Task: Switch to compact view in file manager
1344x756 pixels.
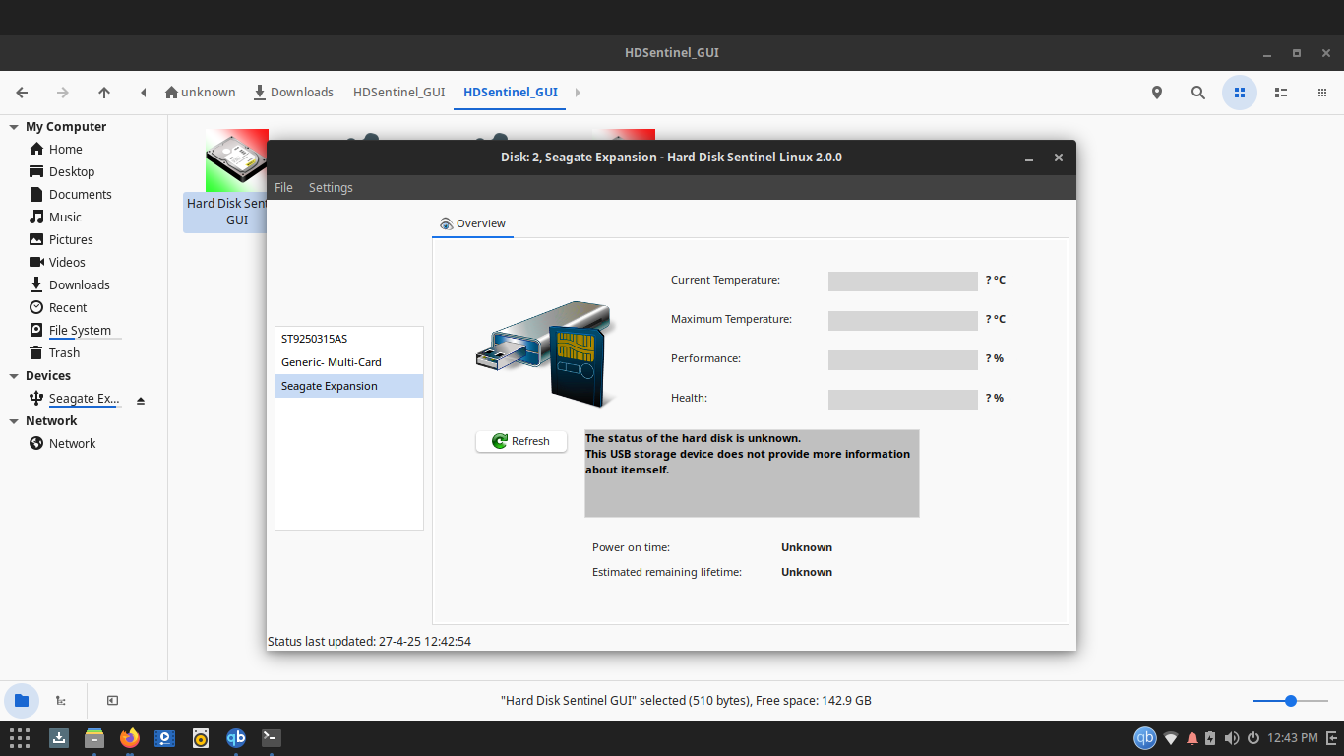Action: (1321, 93)
